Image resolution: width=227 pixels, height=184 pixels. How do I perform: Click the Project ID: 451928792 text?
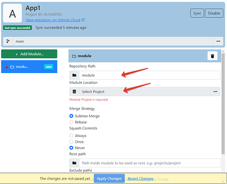[x=44, y=14]
